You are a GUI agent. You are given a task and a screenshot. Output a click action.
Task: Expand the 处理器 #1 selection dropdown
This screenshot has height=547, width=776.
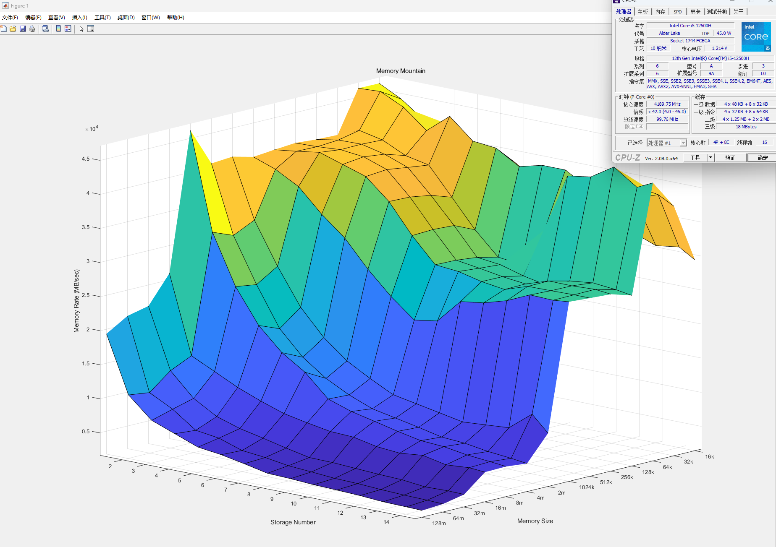(667, 143)
